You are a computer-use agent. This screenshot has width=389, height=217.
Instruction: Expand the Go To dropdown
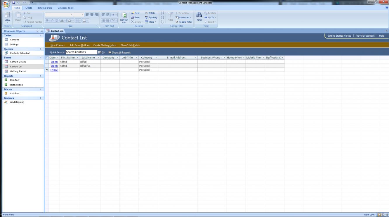pos(210,17)
